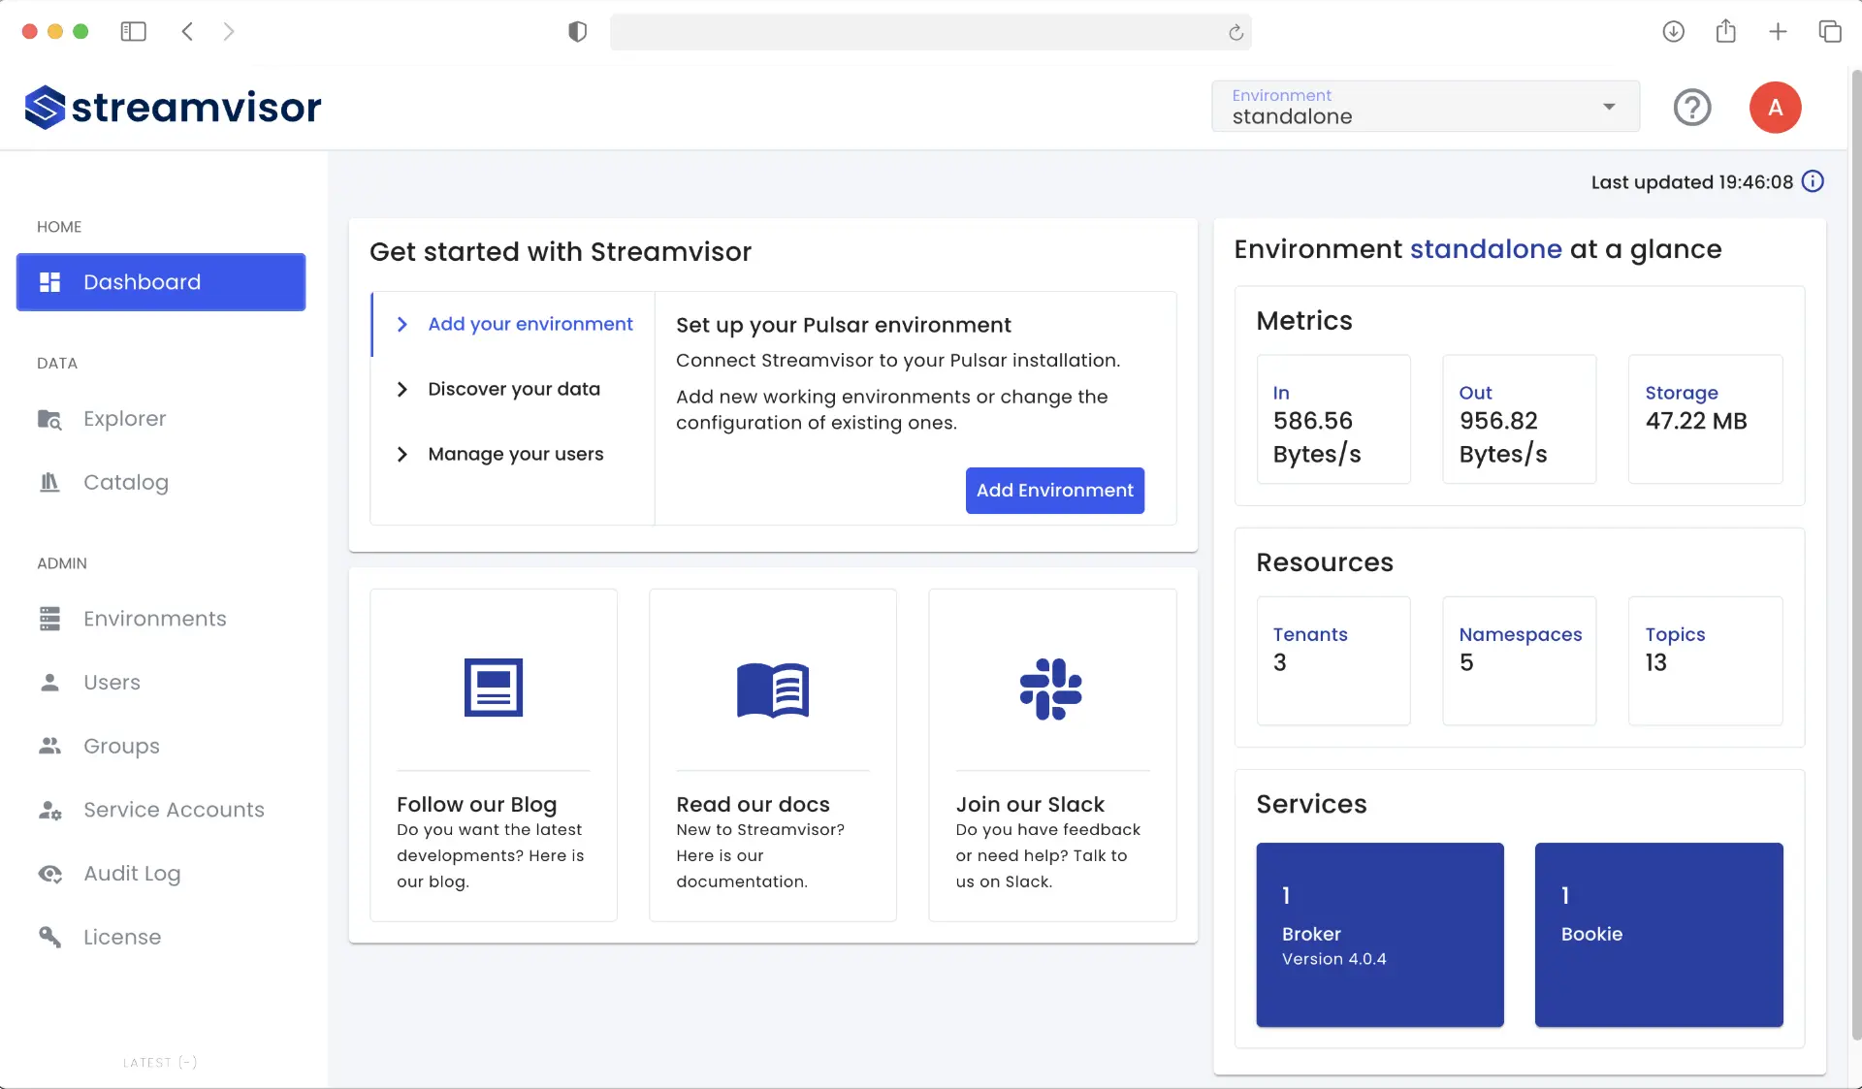The width and height of the screenshot is (1862, 1089).
Task: Click the In metric card
Action: (1333, 419)
